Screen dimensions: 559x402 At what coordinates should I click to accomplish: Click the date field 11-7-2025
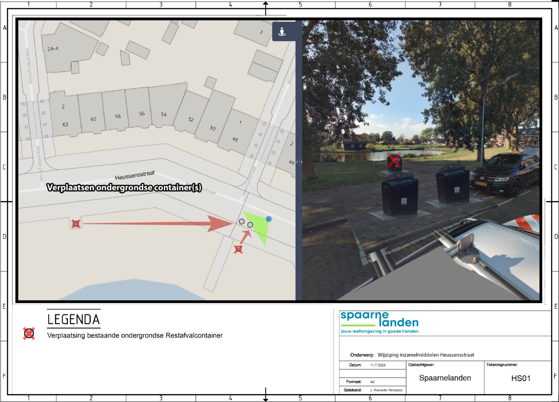tap(378, 365)
